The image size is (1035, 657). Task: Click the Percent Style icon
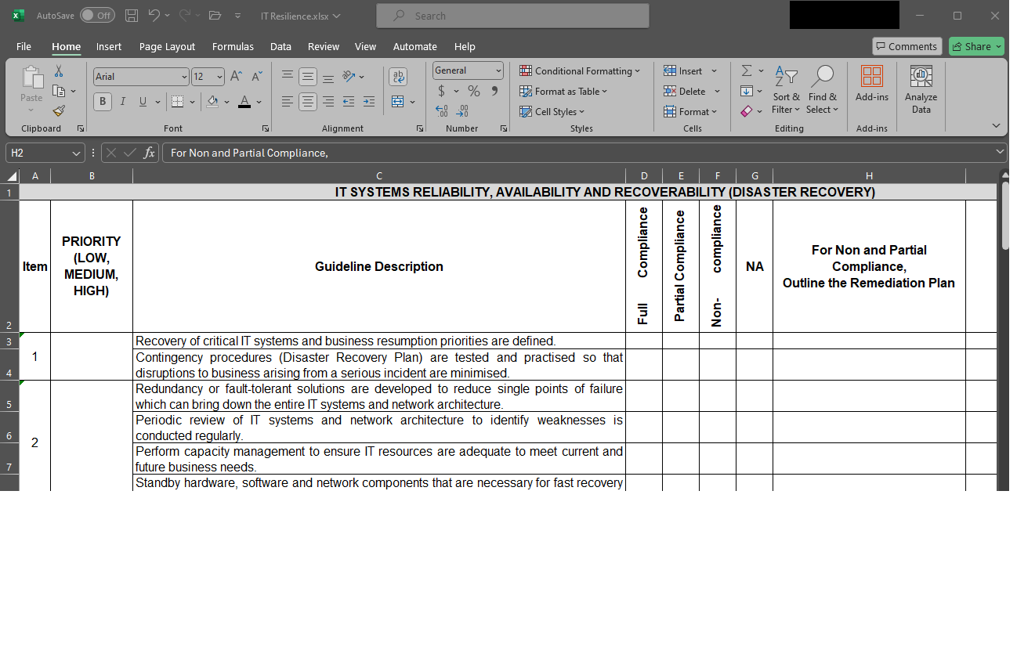(474, 92)
